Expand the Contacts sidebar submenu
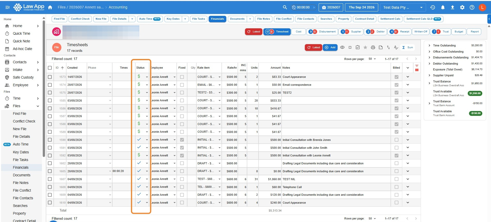 [x=38, y=62]
